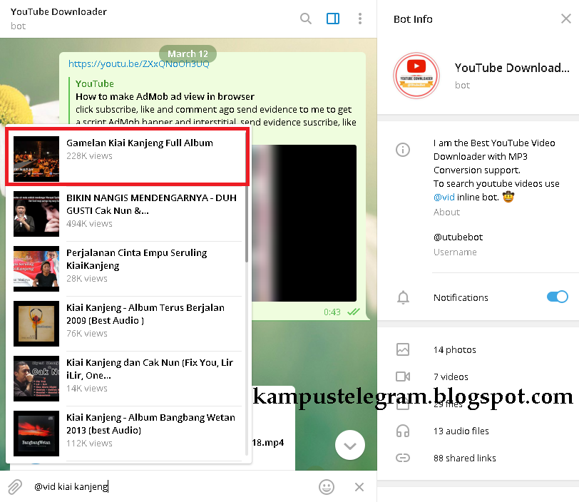Open the youtu.be link in the message

139,64
